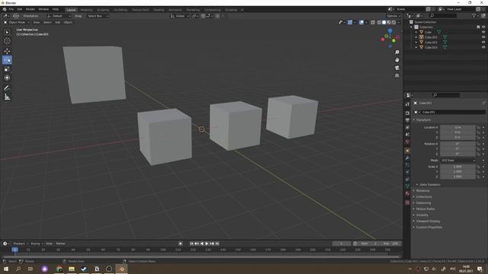Open the Material properties tab icon
The width and height of the screenshot is (488, 274).
click(407, 193)
